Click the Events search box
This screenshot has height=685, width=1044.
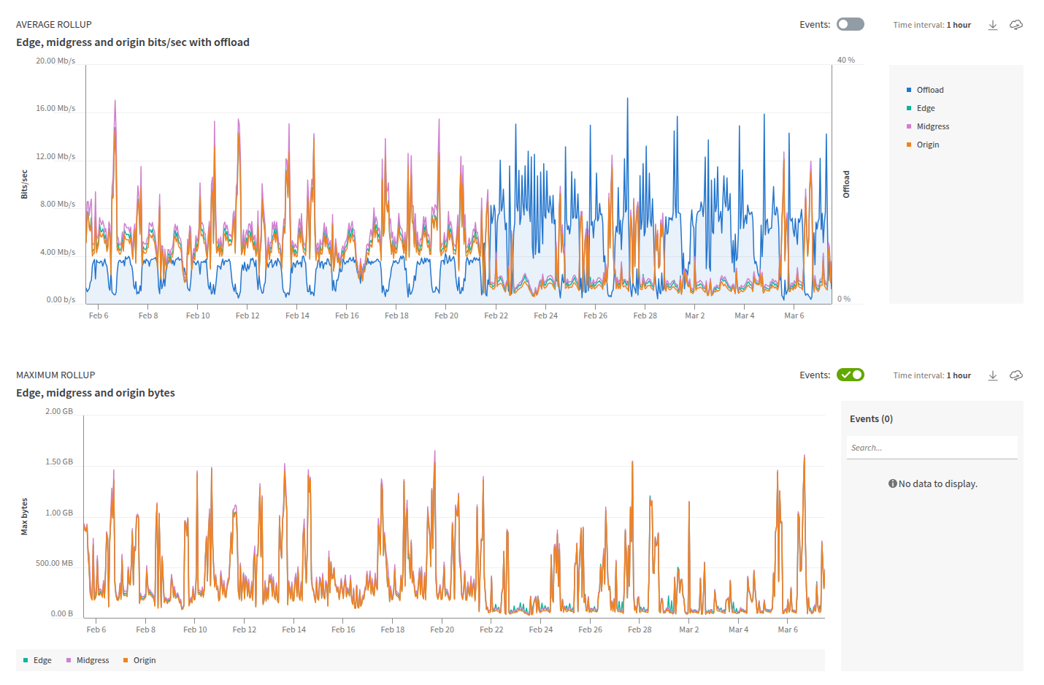pos(932,447)
